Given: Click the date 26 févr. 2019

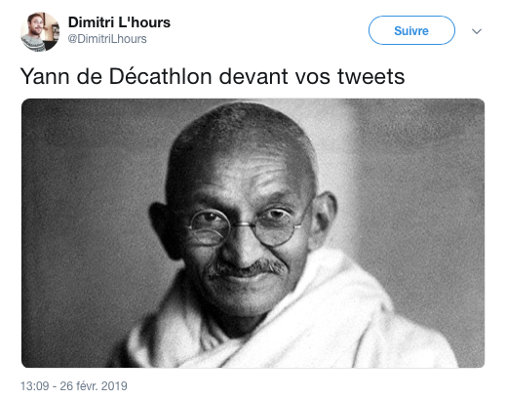Looking at the screenshot, I should tap(94, 386).
